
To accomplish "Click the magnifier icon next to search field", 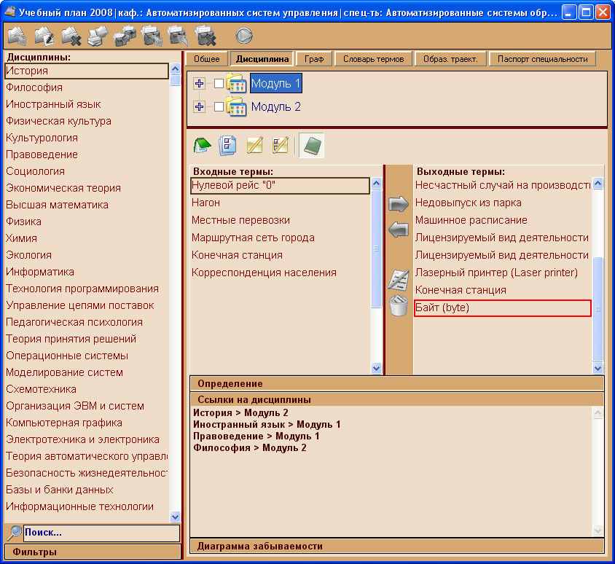I will 14,533.
